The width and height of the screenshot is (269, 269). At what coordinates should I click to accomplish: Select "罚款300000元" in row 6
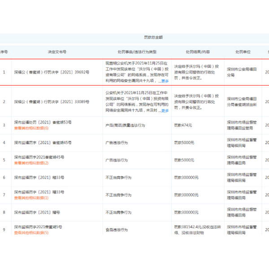pyautogui.click(x=187, y=178)
